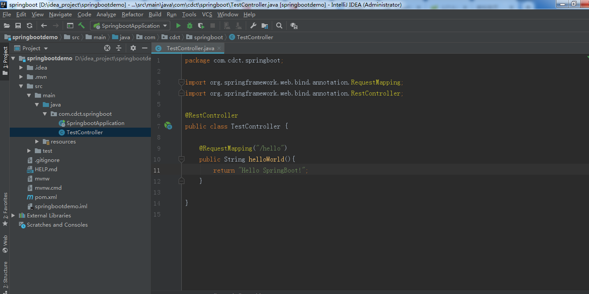Click the Collapse All icon in Project panel
Viewport: 589px width, 294px height.
coord(119,48)
